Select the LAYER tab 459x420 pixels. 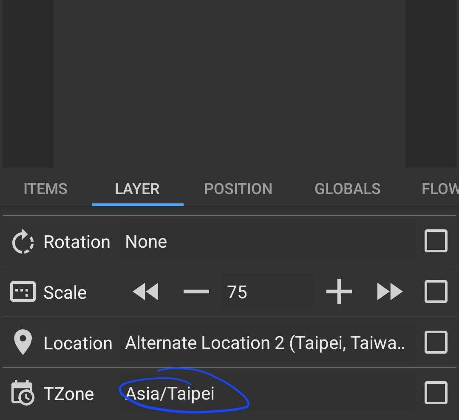coord(137,189)
